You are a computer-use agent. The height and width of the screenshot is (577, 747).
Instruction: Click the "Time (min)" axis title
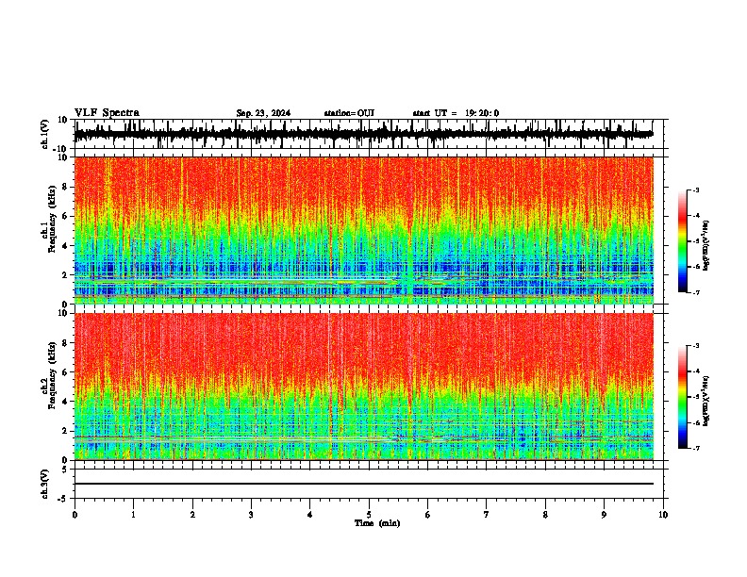377,523
